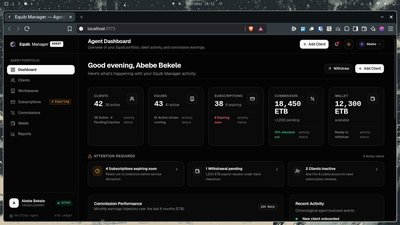Click the Clients card people icon
The height and width of the screenshot is (225, 400).
(x=132, y=99)
